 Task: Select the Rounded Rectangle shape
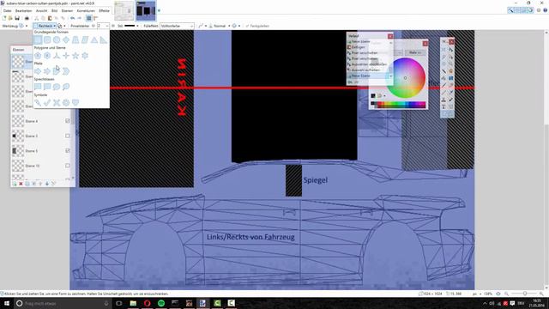coord(47,40)
